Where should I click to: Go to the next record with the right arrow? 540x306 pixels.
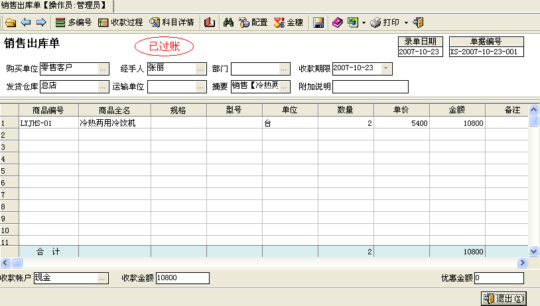click(41, 23)
